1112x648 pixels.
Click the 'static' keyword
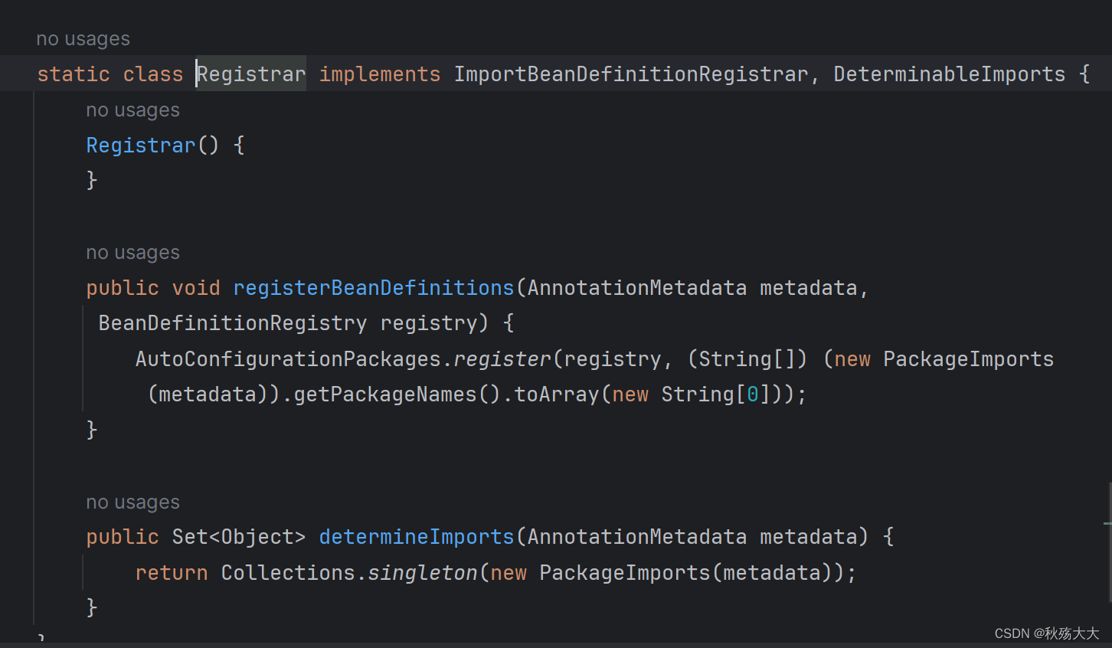(74, 74)
